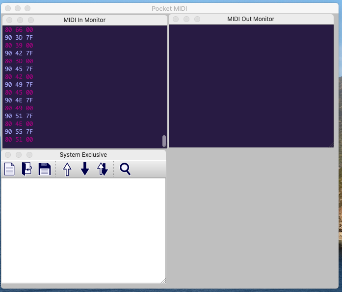Select the '80 66 00' line
Viewport: 342px width, 292px height.
(x=19, y=30)
